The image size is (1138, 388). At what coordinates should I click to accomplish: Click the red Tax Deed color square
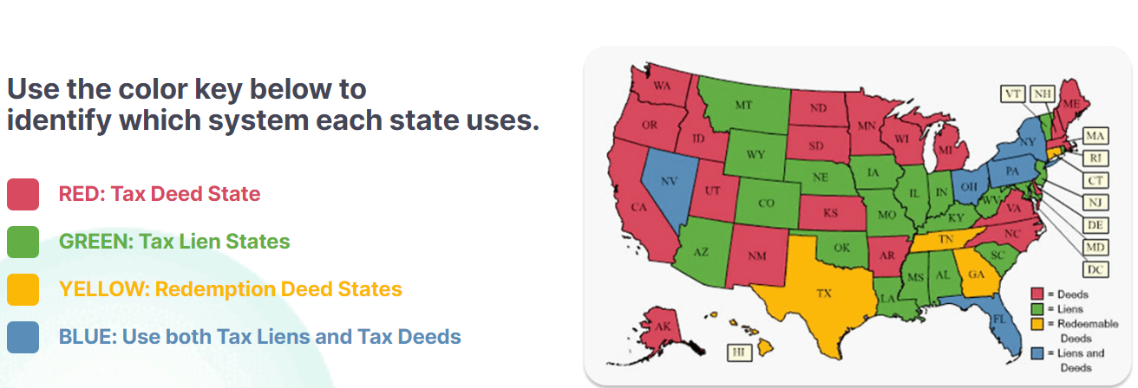click(x=23, y=194)
